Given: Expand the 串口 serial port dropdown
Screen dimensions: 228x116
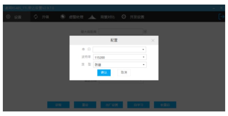Looking at the screenshot, I should tap(119, 49).
